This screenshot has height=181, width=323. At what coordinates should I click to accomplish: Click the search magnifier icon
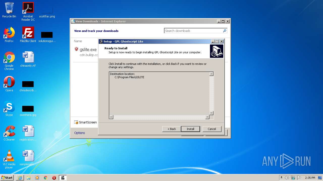225,31
